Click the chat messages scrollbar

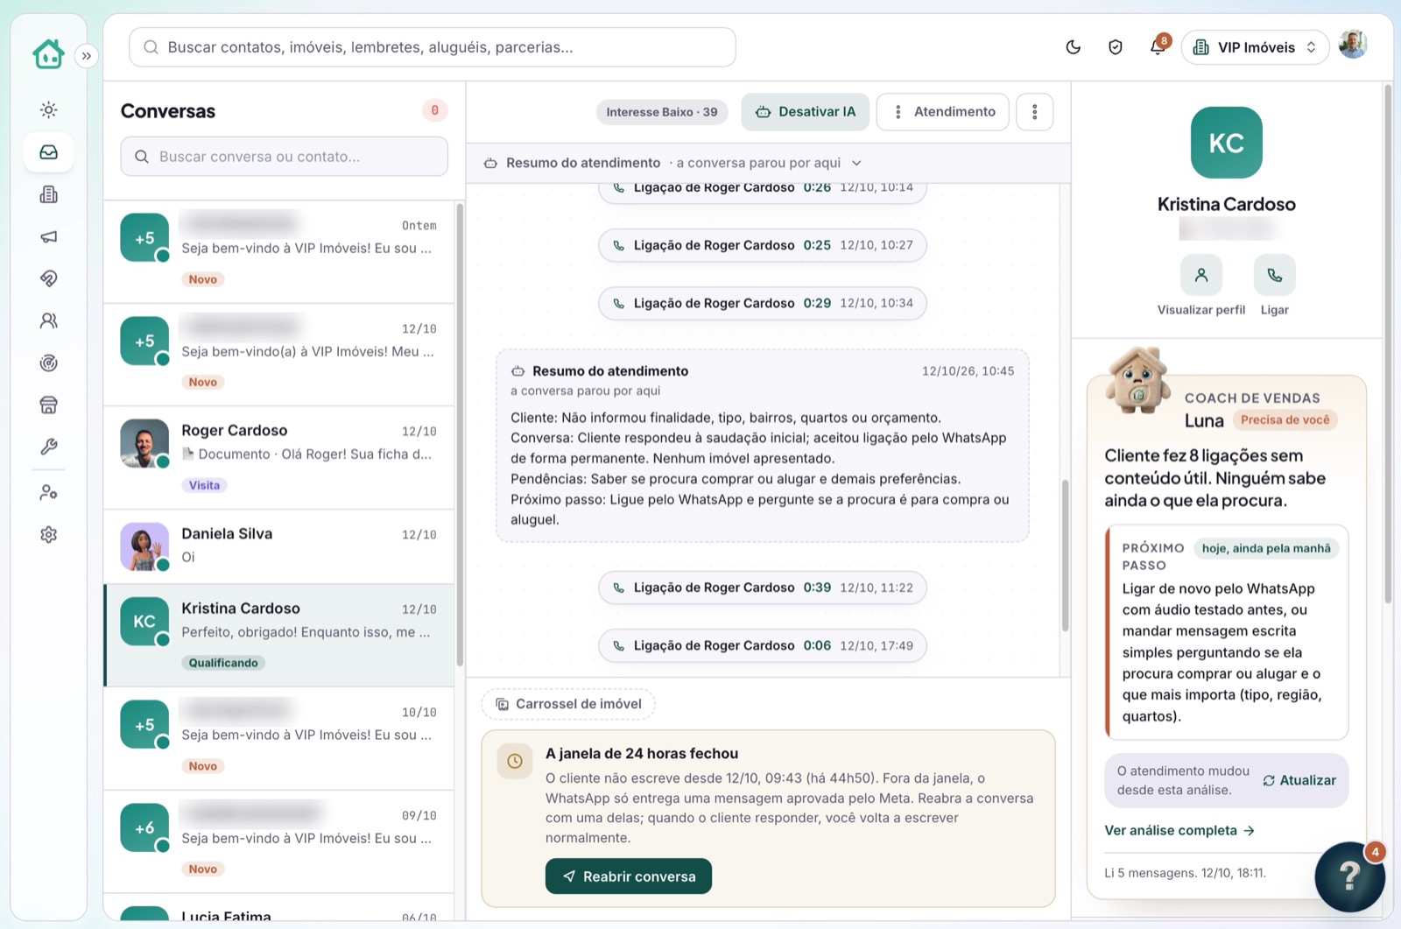[1065, 556]
